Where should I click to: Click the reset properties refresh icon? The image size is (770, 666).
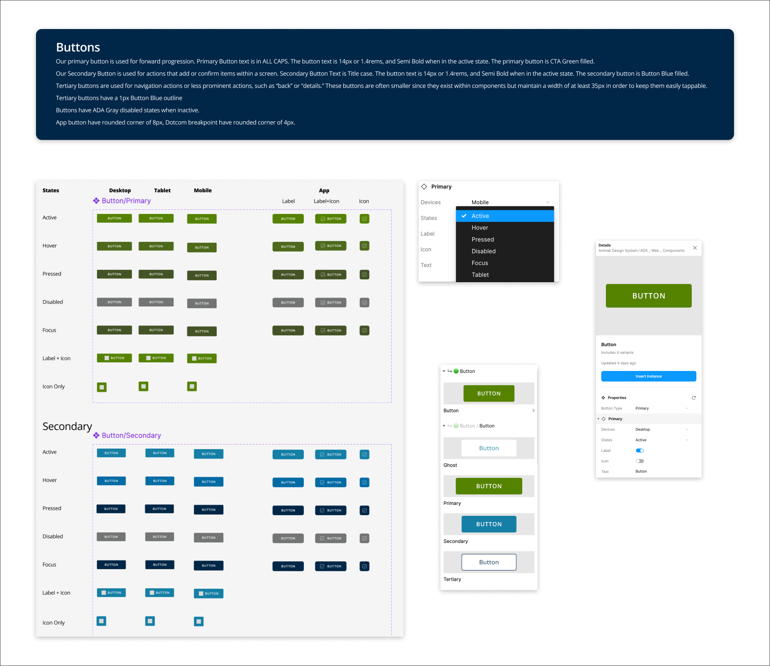pyautogui.click(x=693, y=398)
